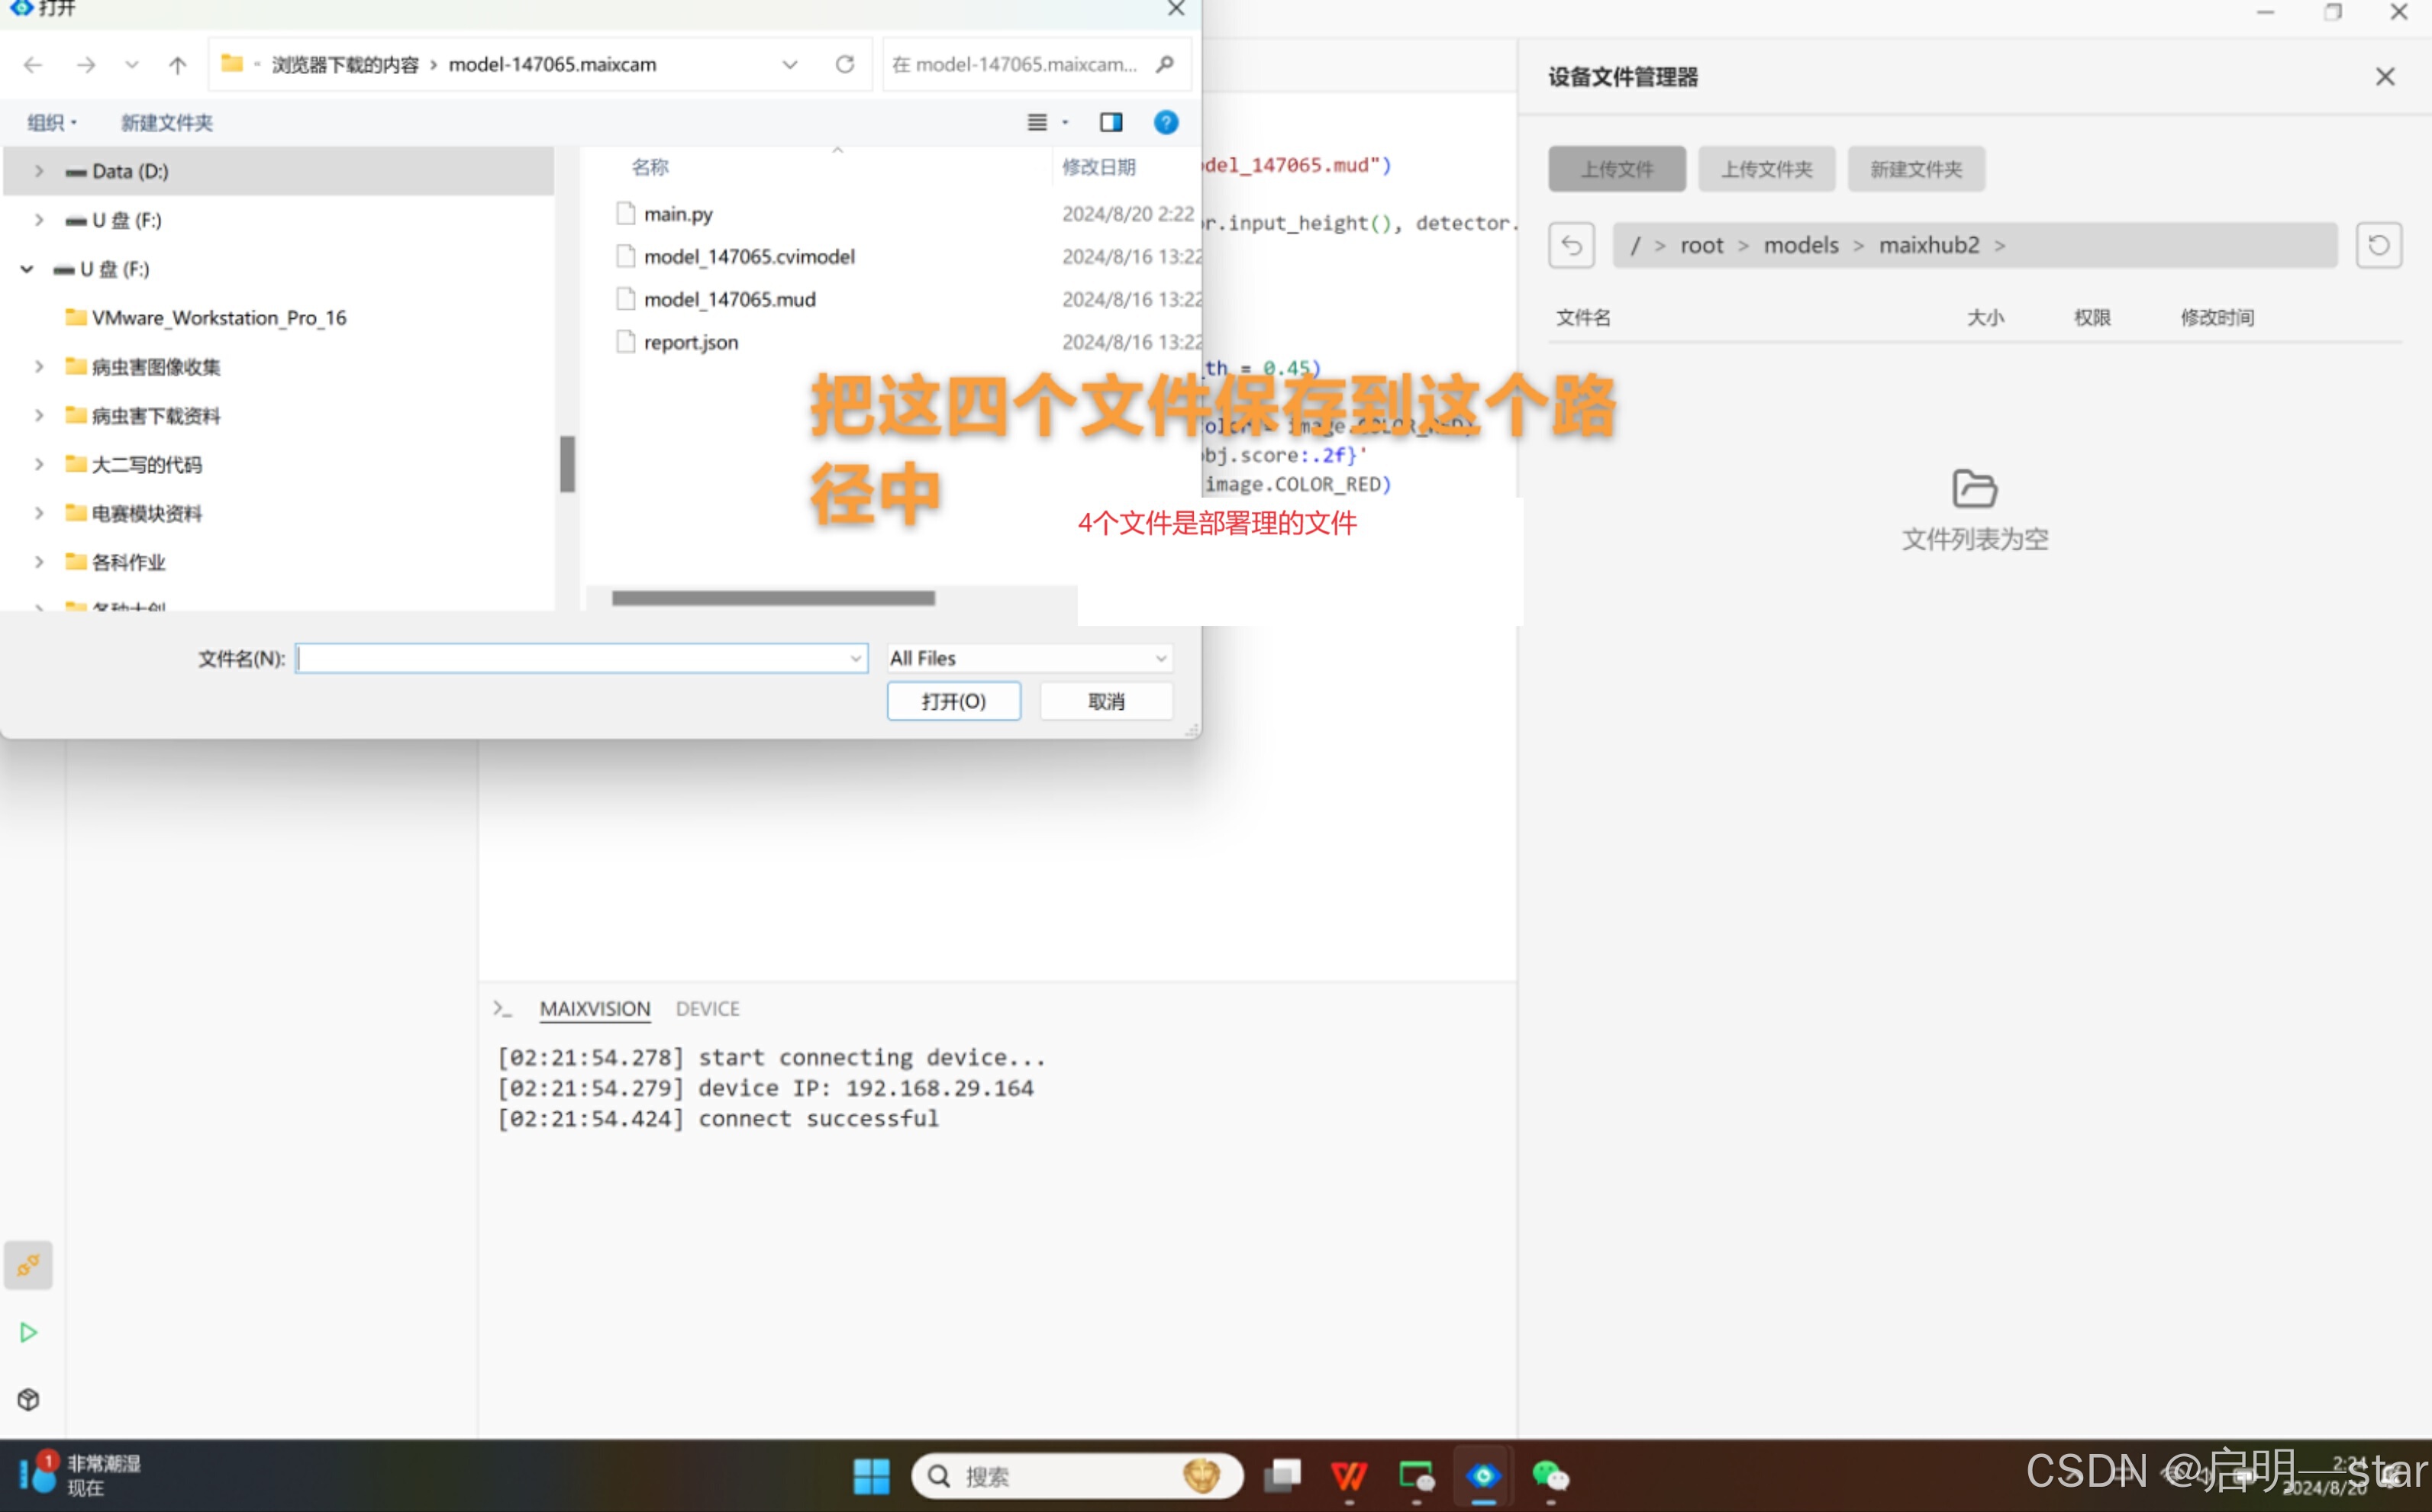This screenshot has height=1512, width=2432.
Task: Refresh the file dialog address bar
Action: pos(845,65)
